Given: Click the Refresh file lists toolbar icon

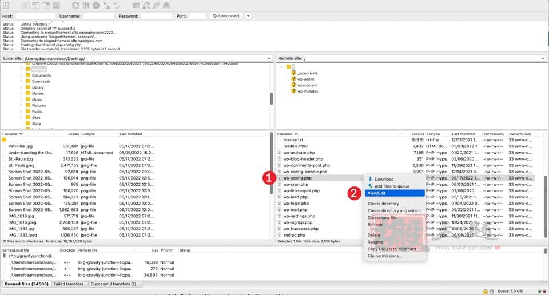Looking at the screenshot, I should coord(75,5).
